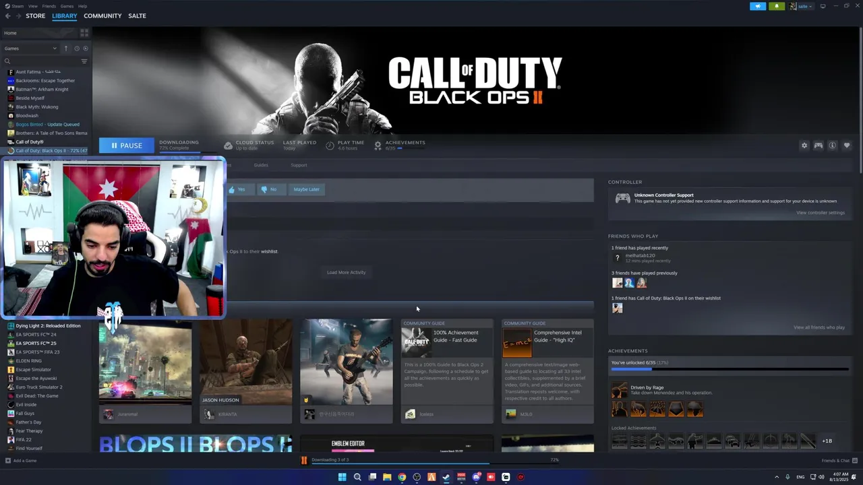Click the +18 more locked achievements
The image size is (863, 485).
[827, 441]
